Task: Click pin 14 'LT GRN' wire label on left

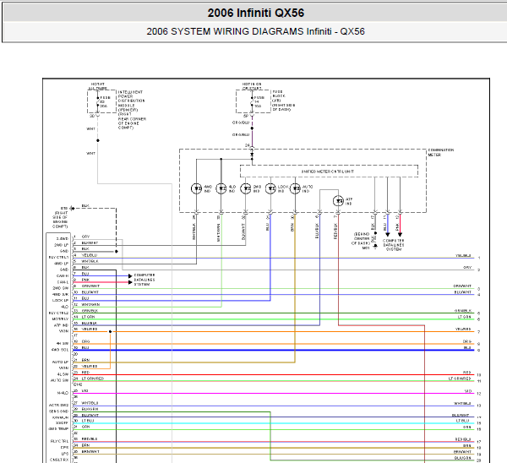Action: click(x=88, y=317)
